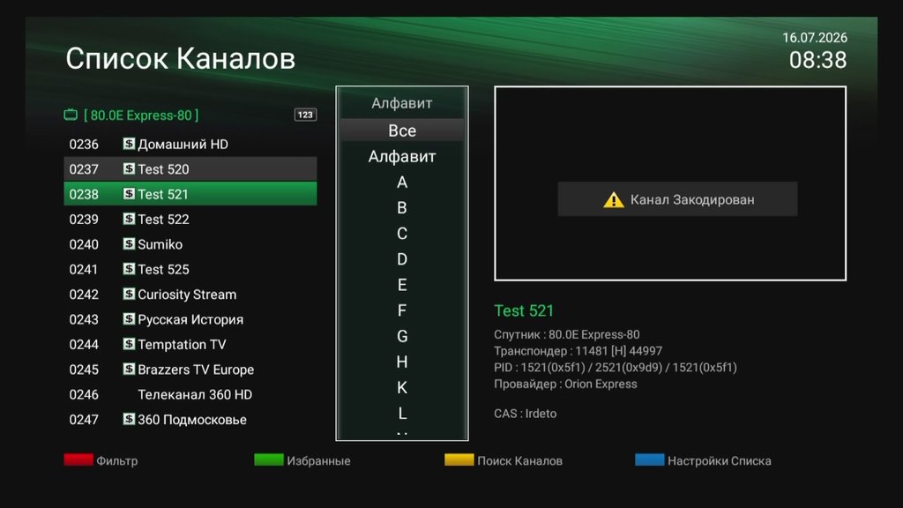Viewport: 903px width, 508px height.
Task: Filter channels by letter K
Action: pyautogui.click(x=402, y=388)
